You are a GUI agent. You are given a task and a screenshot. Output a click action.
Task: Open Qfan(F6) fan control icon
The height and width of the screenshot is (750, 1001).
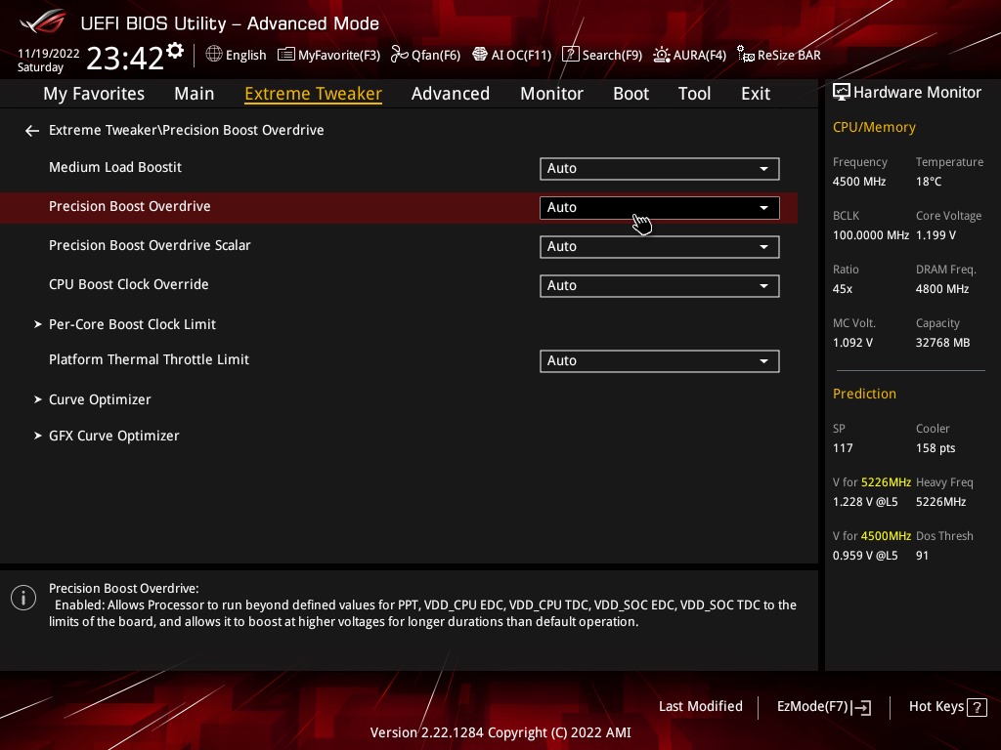click(400, 55)
